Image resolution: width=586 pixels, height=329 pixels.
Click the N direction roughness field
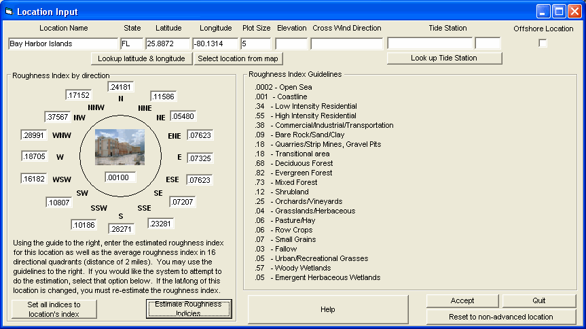pos(121,87)
